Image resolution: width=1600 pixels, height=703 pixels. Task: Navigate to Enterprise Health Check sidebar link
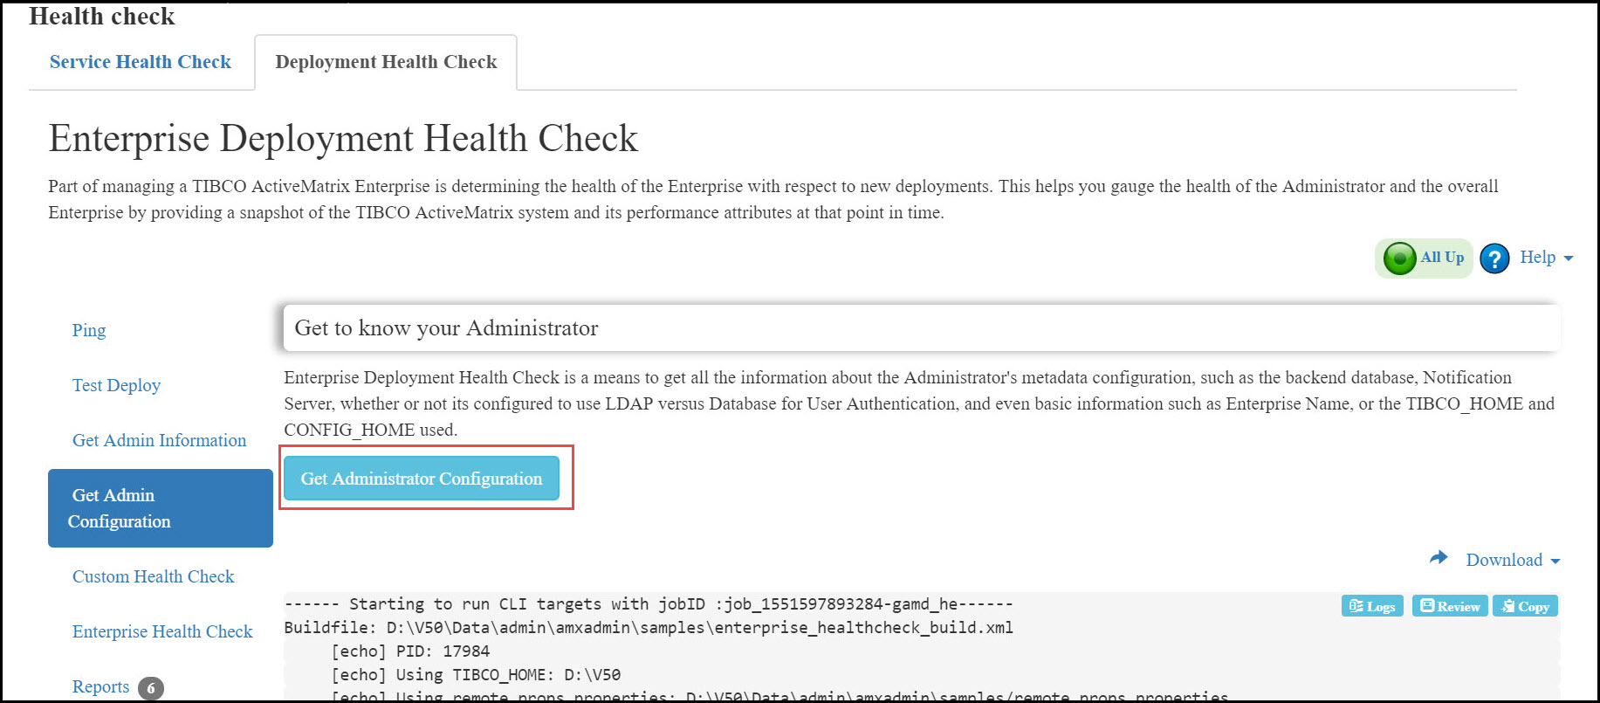pos(162,631)
